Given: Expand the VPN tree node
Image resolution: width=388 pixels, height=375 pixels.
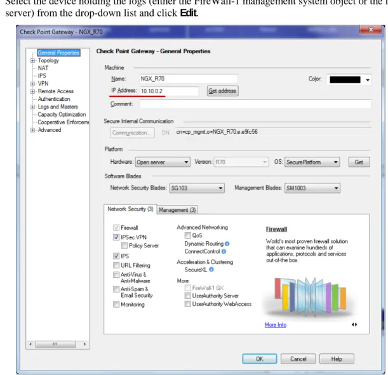Looking at the screenshot, I should (32, 84).
